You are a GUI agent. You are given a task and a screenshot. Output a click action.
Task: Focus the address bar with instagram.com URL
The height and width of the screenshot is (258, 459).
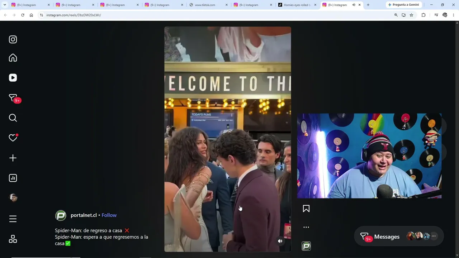[x=215, y=15]
